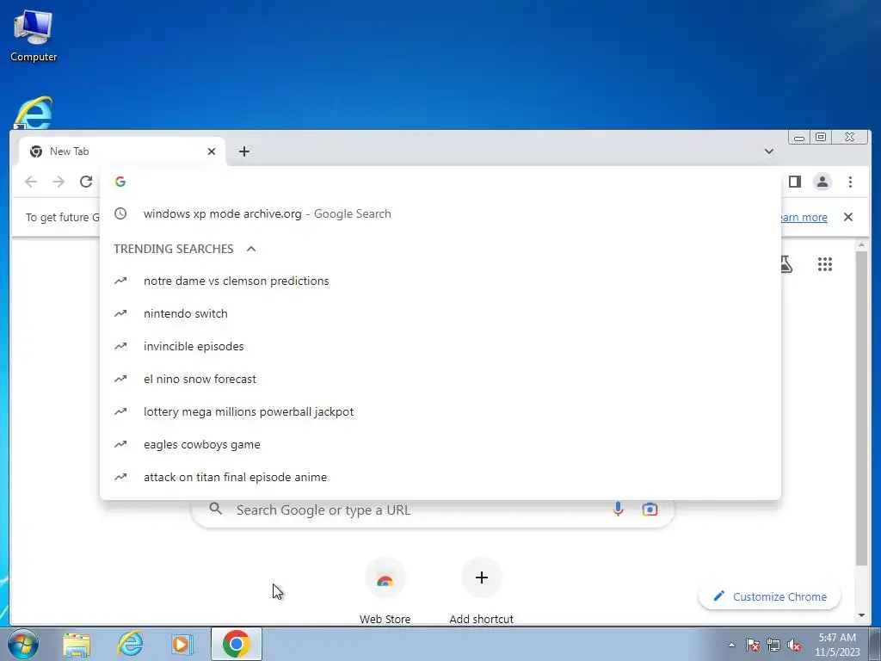881x661 pixels.
Task: Click the Learn more link
Action: click(x=804, y=218)
